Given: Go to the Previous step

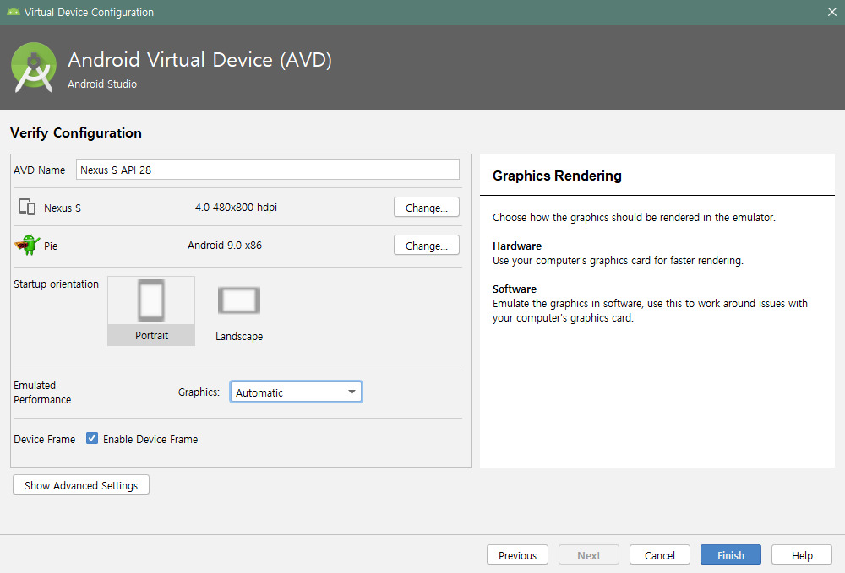Looking at the screenshot, I should click(517, 555).
